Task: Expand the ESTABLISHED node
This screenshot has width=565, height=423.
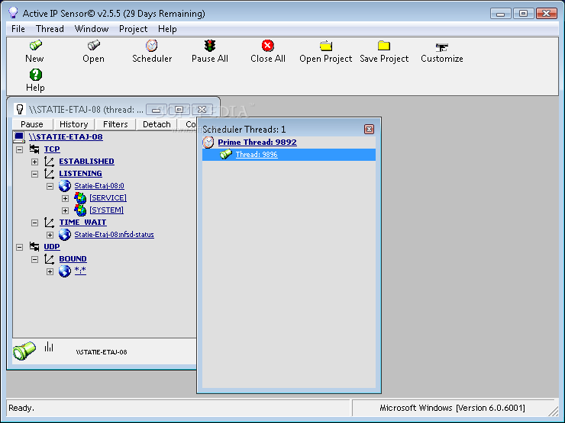Action: (34, 162)
